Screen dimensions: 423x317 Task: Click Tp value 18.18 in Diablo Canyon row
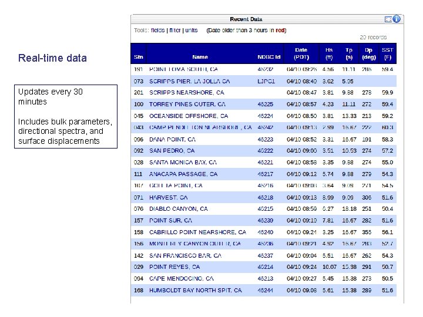tap(349, 208)
